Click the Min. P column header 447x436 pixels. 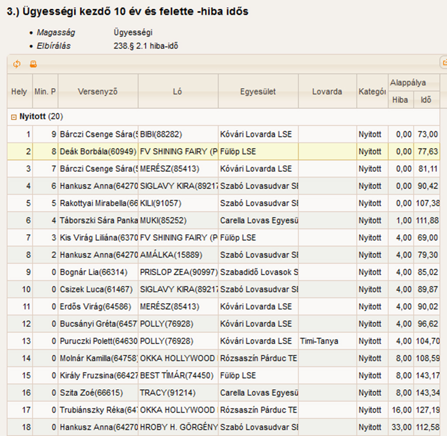point(45,91)
